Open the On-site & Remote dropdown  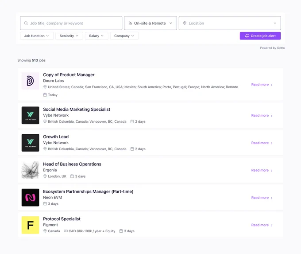click(x=150, y=23)
